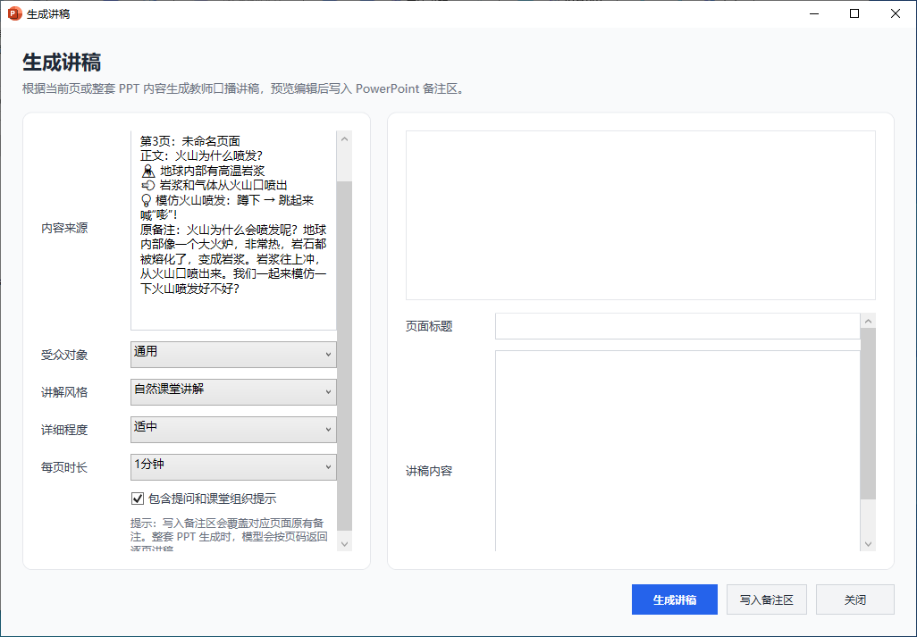Click the 关闭 button
917x637 pixels.
[855, 599]
